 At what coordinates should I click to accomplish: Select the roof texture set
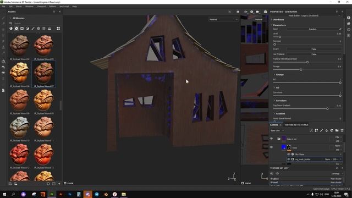click(276, 182)
